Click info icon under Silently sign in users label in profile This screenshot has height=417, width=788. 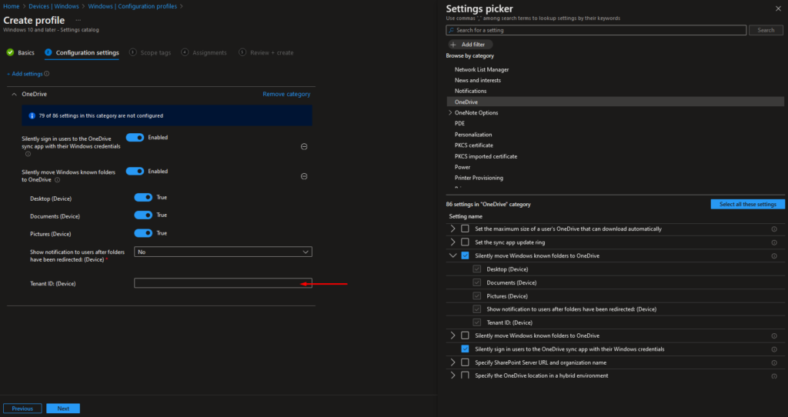(28, 154)
